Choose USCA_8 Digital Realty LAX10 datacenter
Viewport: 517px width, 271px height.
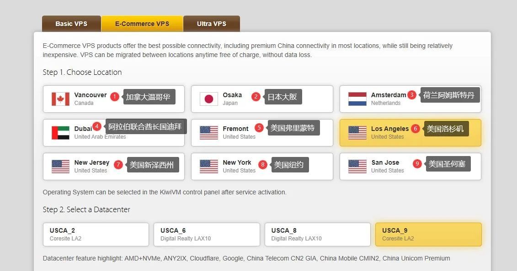(318, 235)
